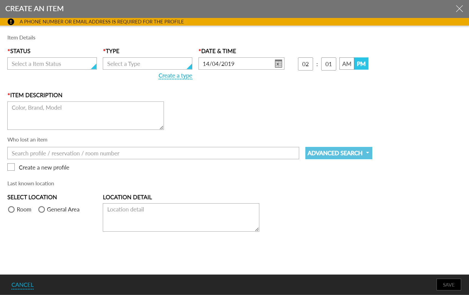Select PM for the item time
Screen dimensions: 469x295
click(x=361, y=63)
